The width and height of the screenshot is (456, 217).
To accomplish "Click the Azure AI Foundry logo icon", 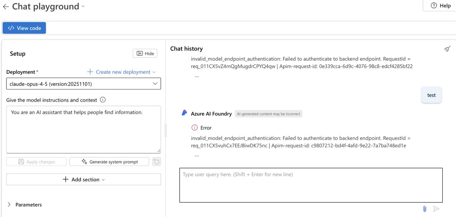I will [x=184, y=113].
